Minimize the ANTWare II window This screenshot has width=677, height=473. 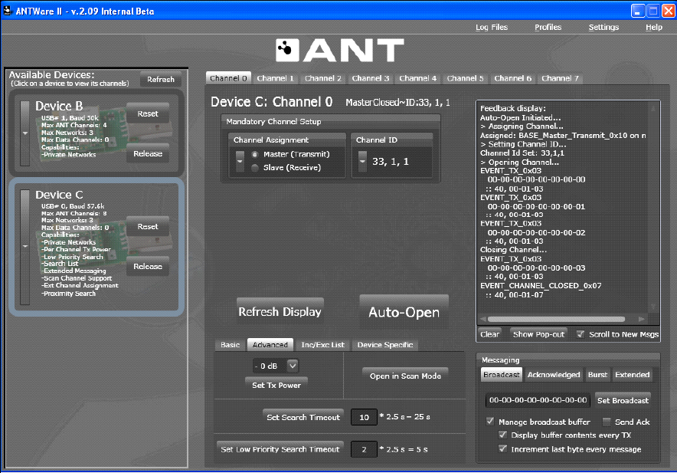click(637, 11)
